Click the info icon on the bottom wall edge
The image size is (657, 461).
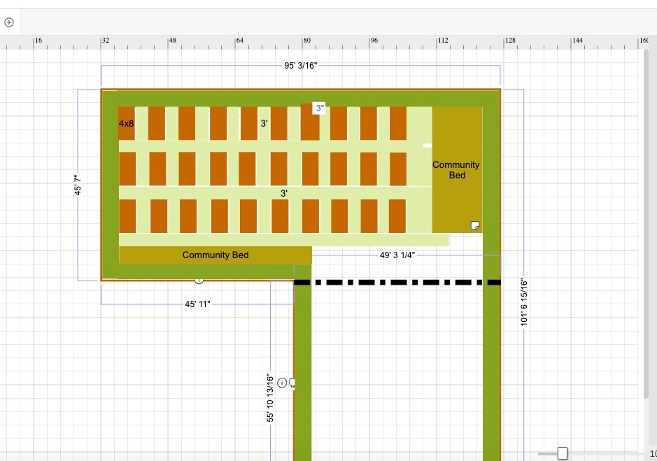pyautogui.click(x=199, y=280)
